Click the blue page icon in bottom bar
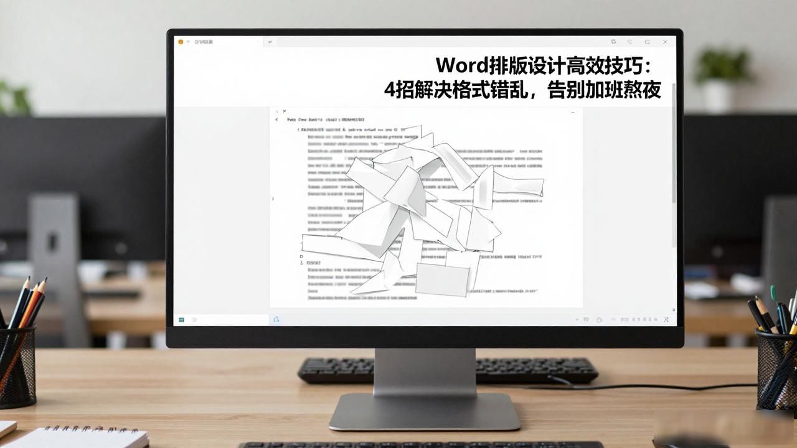 click(x=276, y=319)
